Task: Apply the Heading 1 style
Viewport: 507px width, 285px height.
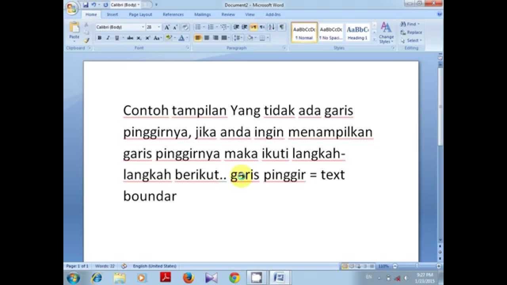Action: click(x=358, y=32)
